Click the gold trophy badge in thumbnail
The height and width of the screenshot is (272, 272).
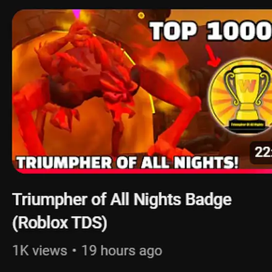(241, 96)
